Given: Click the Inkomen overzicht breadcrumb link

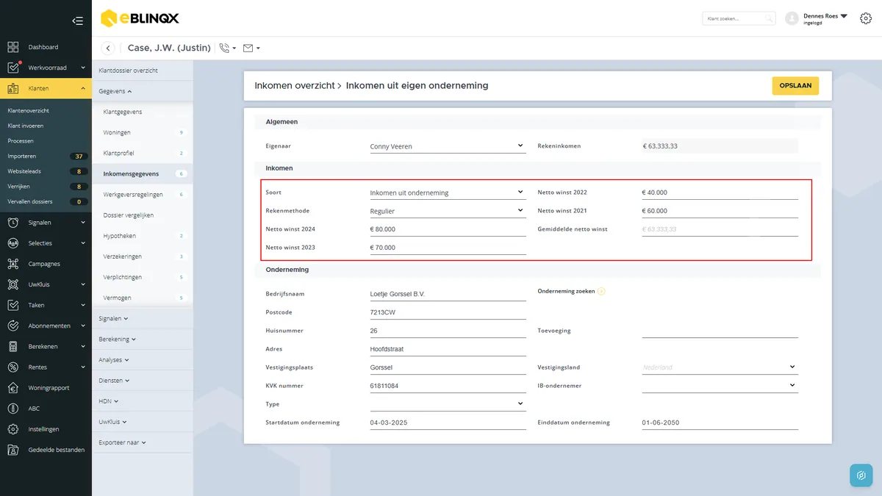Looking at the screenshot, I should 294,85.
